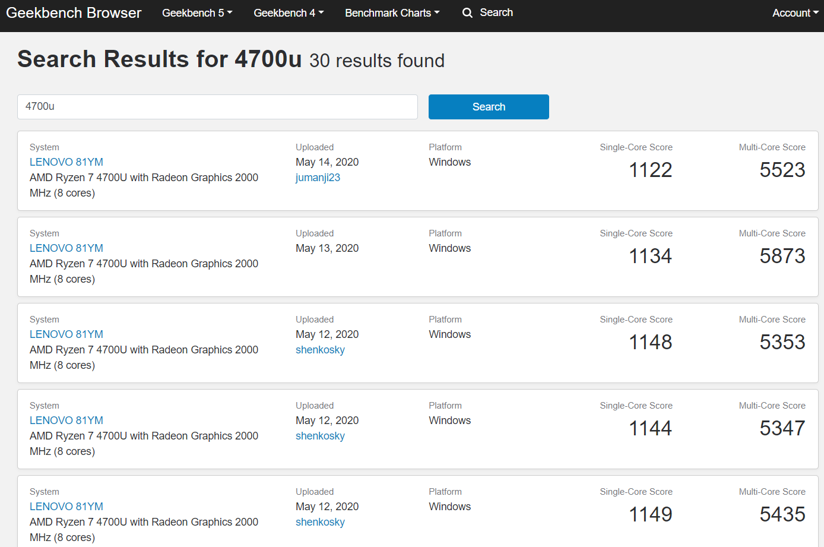Click the multi-core score 5523
Viewport: 824px width, 547px height.
click(782, 170)
